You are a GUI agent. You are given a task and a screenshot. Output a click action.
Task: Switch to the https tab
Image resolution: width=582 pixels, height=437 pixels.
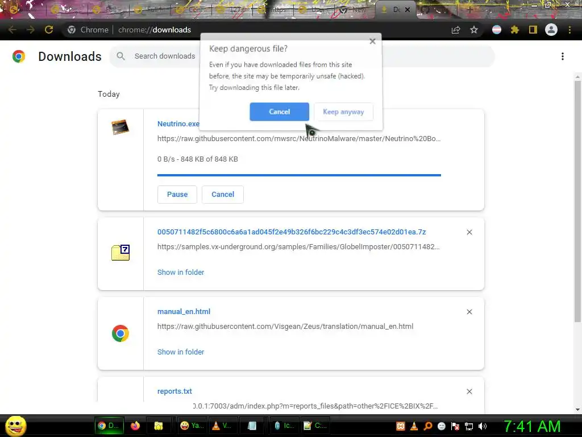pos(273,10)
